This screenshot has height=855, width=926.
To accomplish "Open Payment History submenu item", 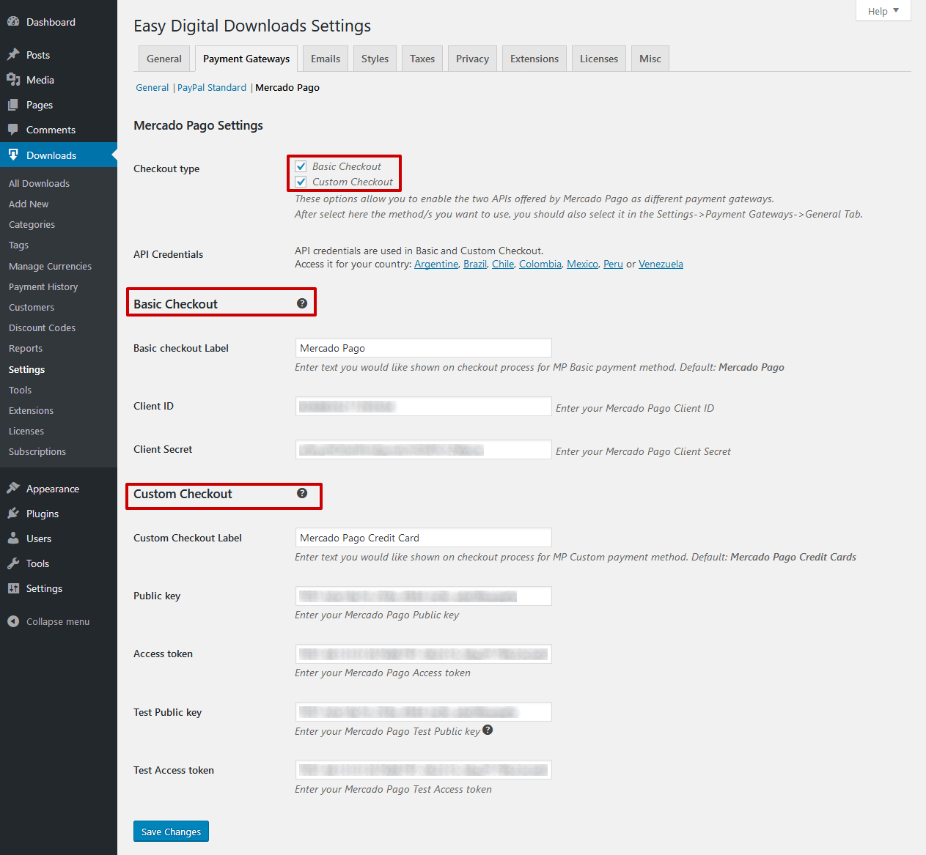I will click(x=43, y=286).
